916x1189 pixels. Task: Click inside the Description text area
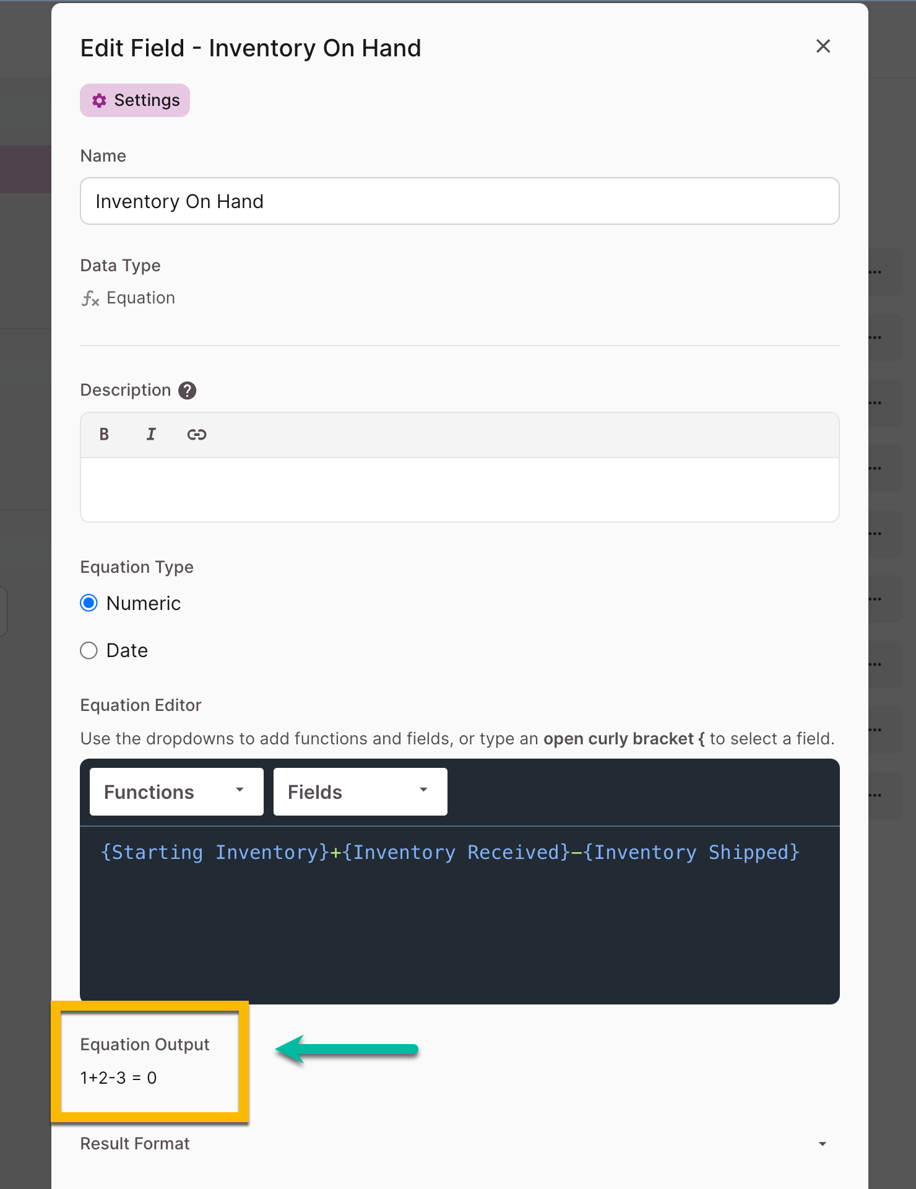[x=460, y=490]
